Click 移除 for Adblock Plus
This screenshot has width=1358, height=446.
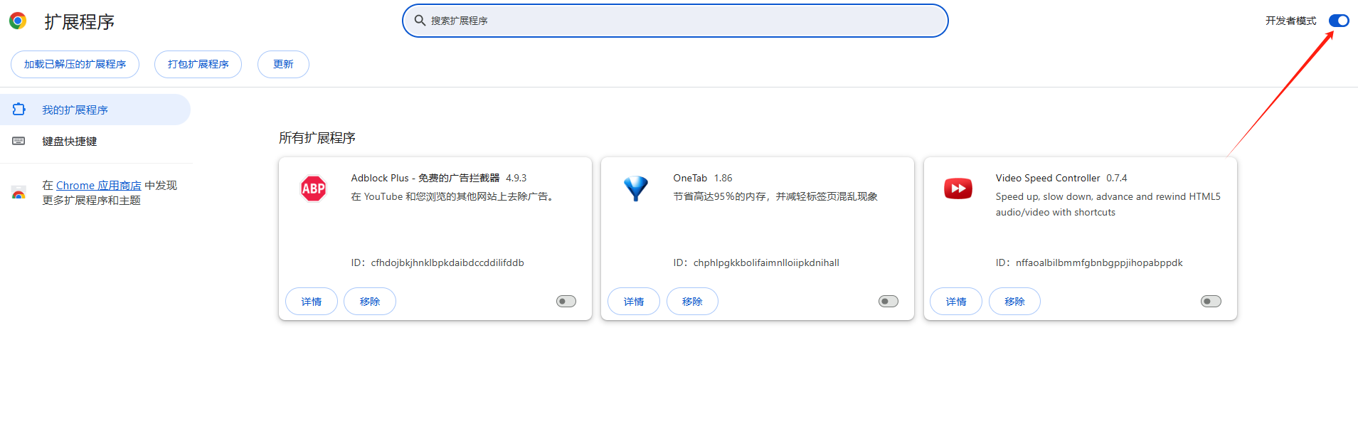point(370,302)
